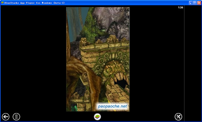The width and height of the screenshot is (202, 122).
Task: Maximize the BlueStacks App Player window
Action: point(195,3)
